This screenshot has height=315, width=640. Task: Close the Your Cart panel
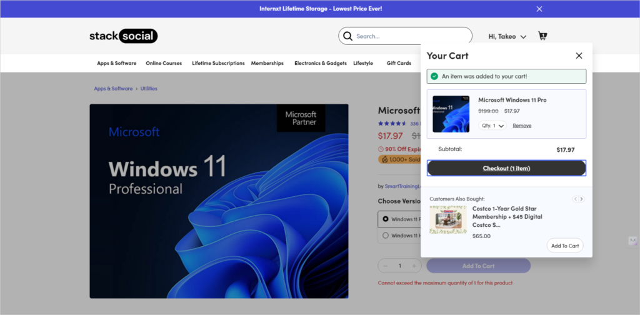click(579, 56)
